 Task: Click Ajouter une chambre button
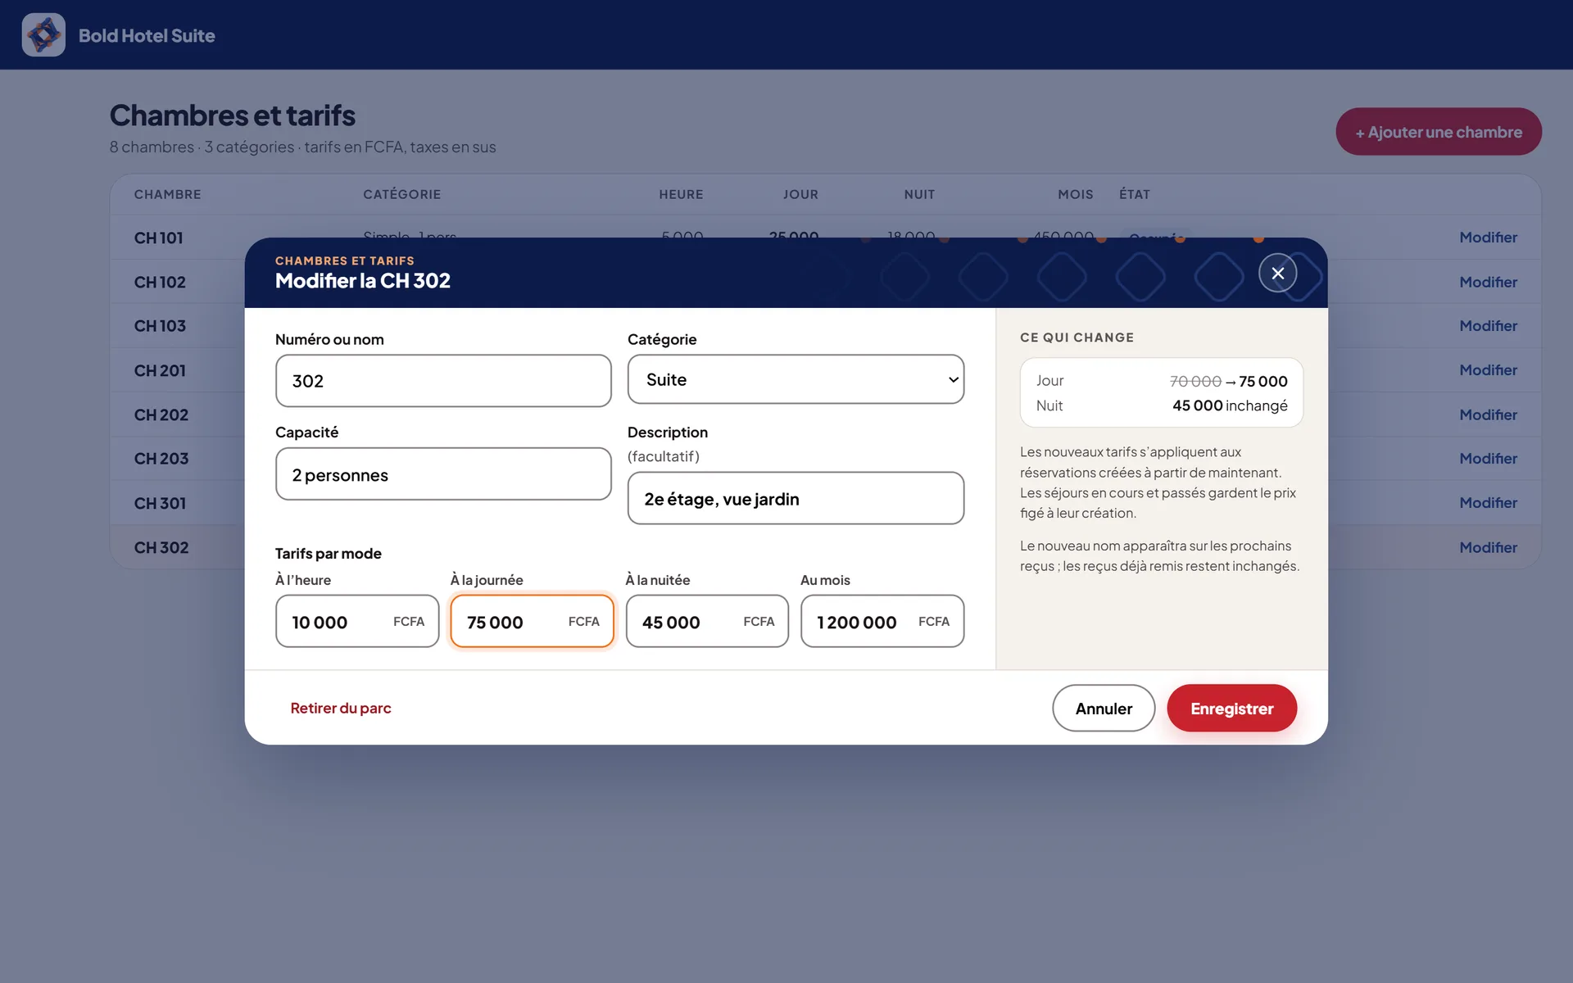(x=1439, y=132)
